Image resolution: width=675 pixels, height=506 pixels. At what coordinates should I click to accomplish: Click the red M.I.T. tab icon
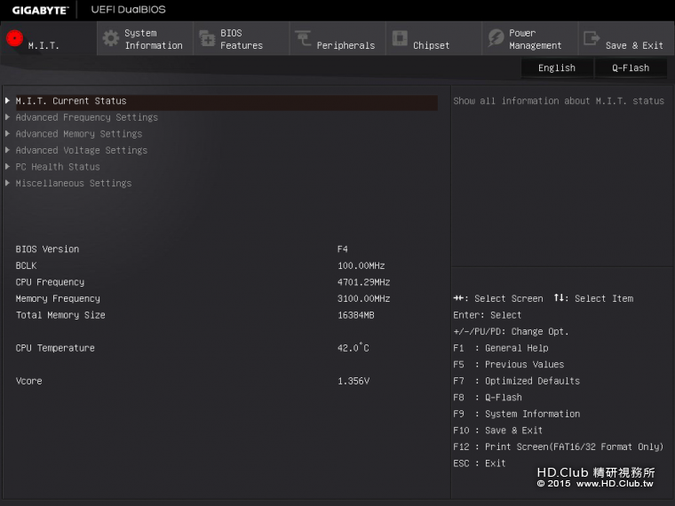point(14,38)
